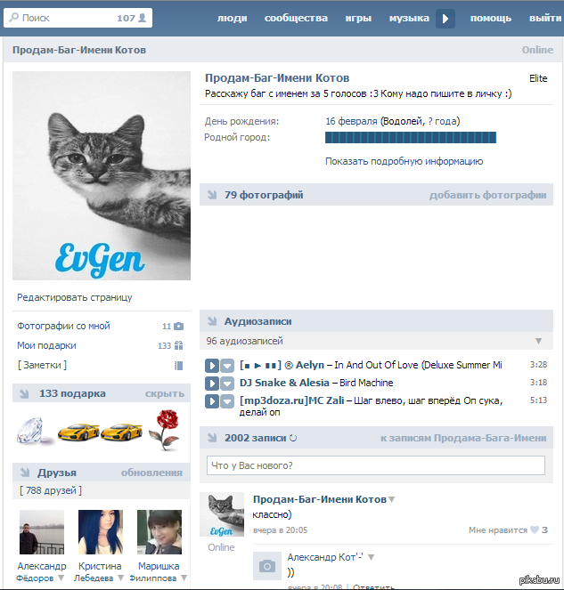Open к записям Продама-Бага-Имени link
This screenshot has height=590, width=564.
coord(463,438)
